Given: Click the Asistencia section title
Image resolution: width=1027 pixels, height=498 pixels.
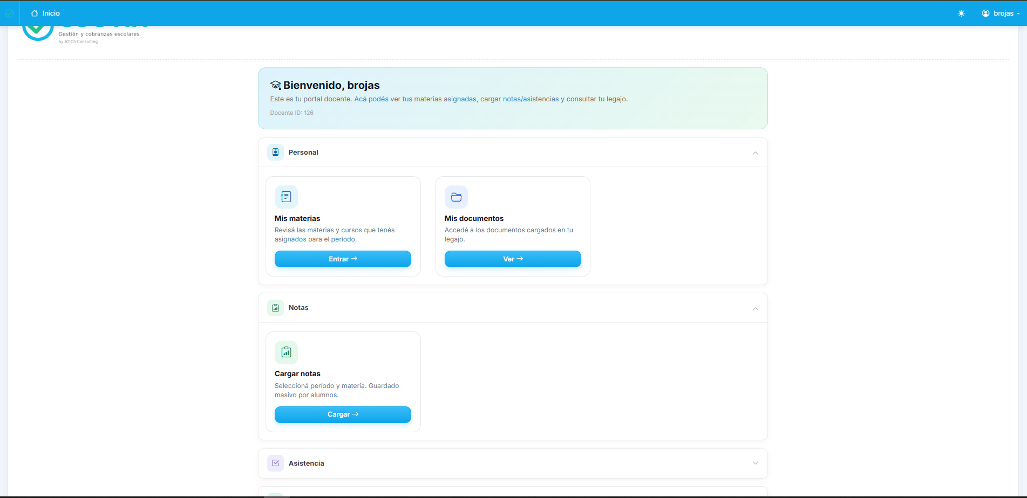Looking at the screenshot, I should tap(306, 463).
